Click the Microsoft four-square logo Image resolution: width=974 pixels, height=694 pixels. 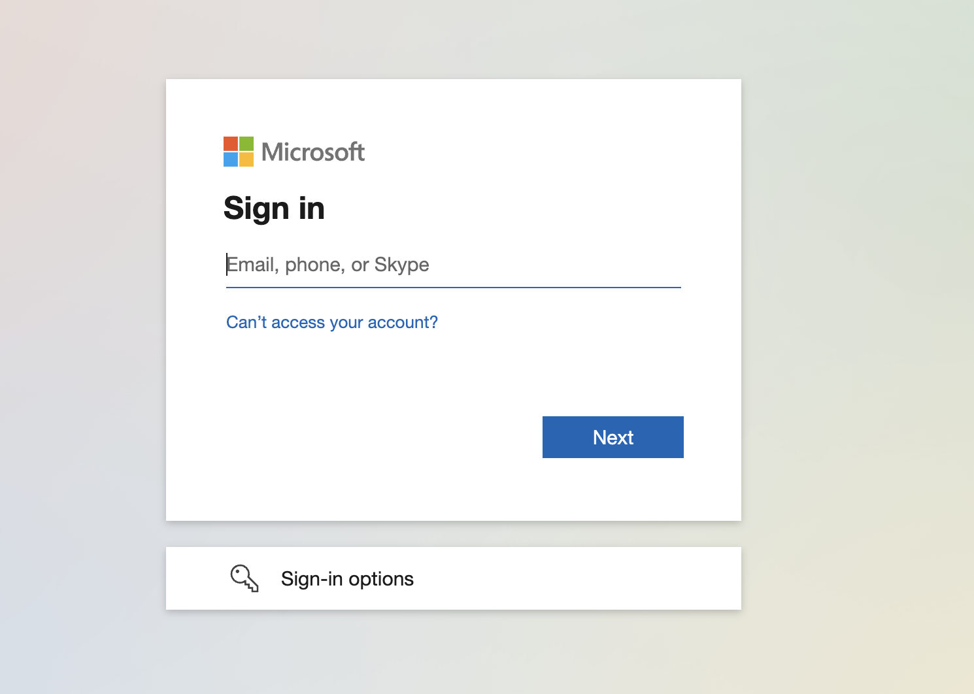239,152
